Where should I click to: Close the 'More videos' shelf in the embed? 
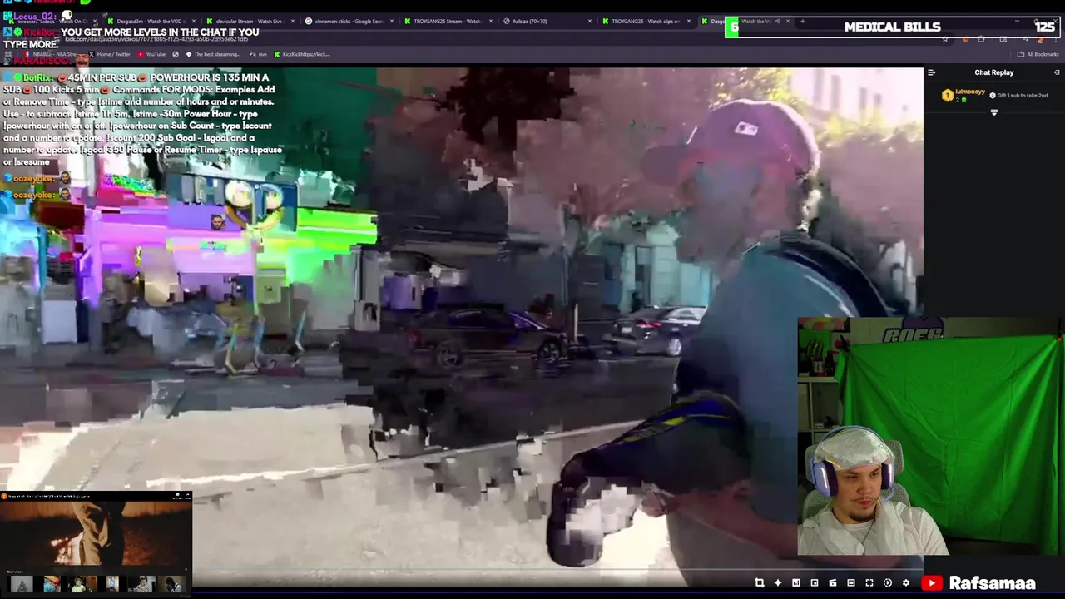pos(186,569)
